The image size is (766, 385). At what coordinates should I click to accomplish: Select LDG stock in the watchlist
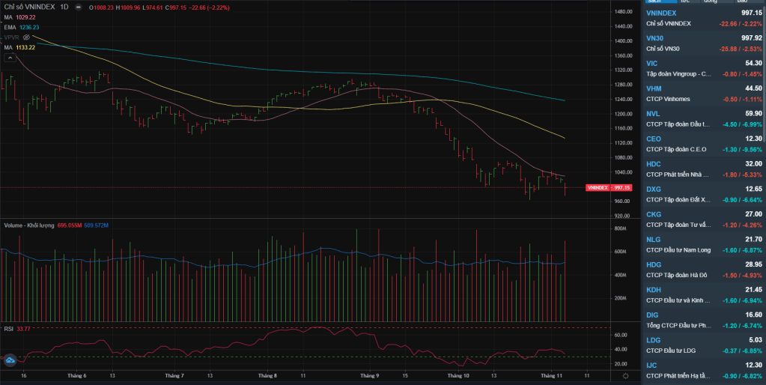coord(704,345)
